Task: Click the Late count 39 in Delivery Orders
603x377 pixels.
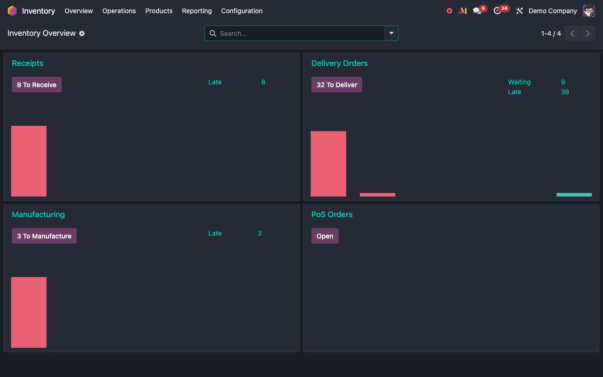Action: pyautogui.click(x=565, y=92)
